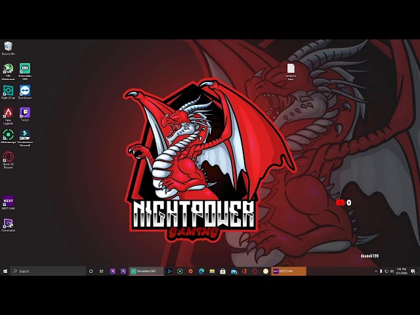
Task: Open the NZXT CAM desktop shortcut
Action: tap(9, 203)
